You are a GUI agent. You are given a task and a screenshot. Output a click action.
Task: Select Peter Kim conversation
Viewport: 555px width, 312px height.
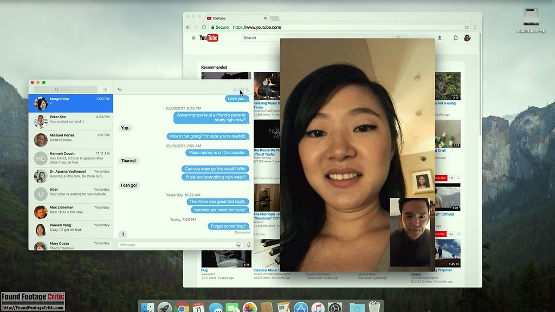pos(71,122)
